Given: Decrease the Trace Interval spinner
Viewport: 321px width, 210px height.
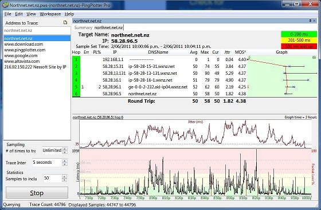Looking at the screenshot, I should (64, 164).
